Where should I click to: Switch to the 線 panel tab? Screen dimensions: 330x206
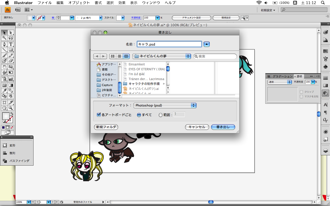pos(269,76)
